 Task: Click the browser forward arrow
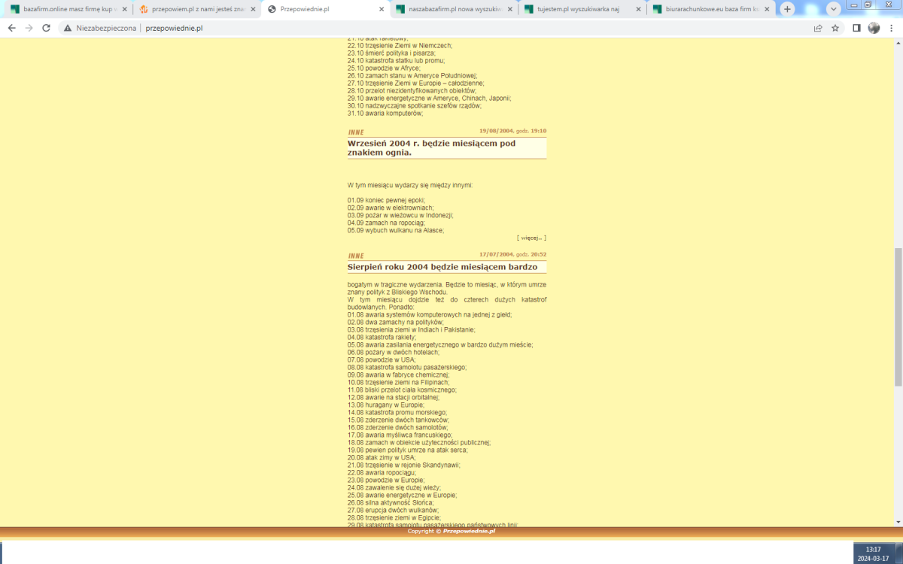29,28
